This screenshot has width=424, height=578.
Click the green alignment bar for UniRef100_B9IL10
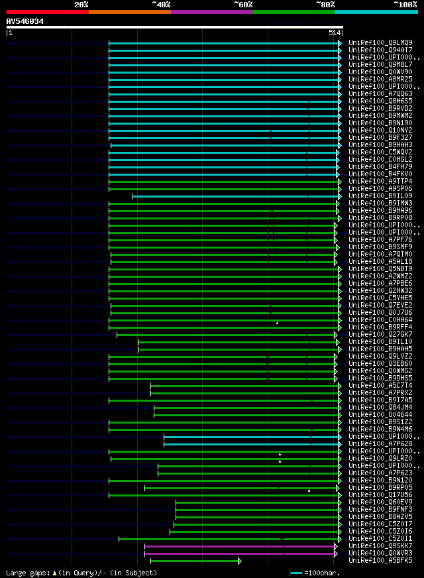239,343
